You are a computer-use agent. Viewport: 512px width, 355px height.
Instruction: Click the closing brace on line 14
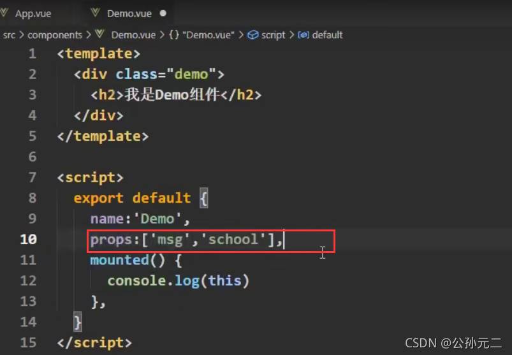coord(78,322)
